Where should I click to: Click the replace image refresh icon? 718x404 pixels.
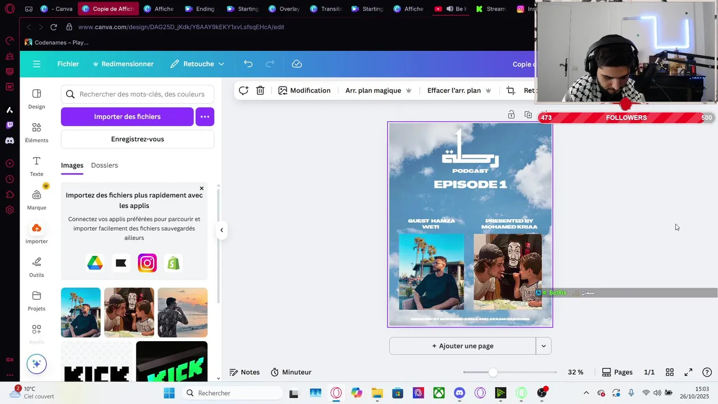tap(243, 90)
